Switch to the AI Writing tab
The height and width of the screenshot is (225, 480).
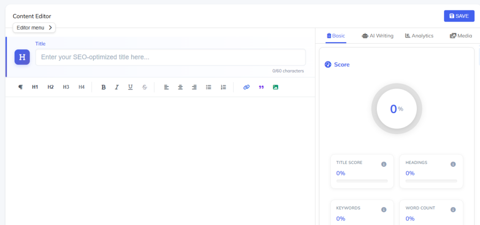coord(378,36)
